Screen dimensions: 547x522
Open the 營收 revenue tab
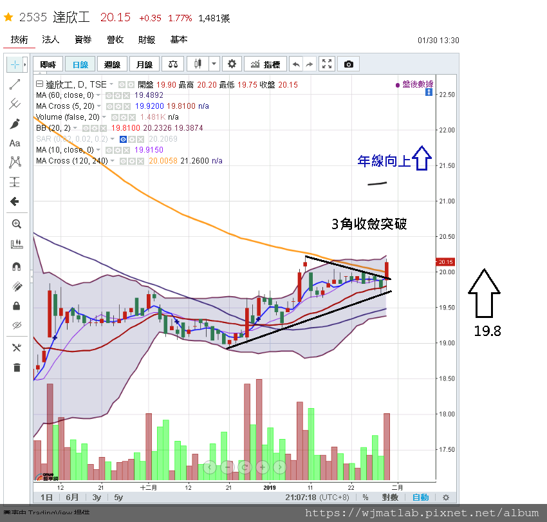[x=115, y=40]
